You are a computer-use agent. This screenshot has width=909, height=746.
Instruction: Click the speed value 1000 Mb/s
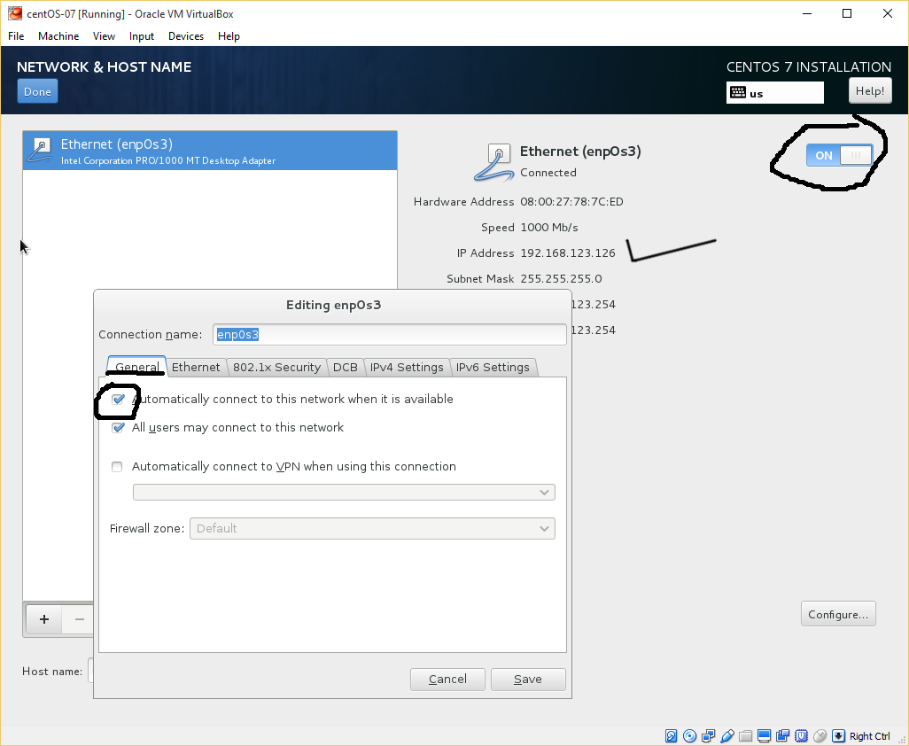549,227
